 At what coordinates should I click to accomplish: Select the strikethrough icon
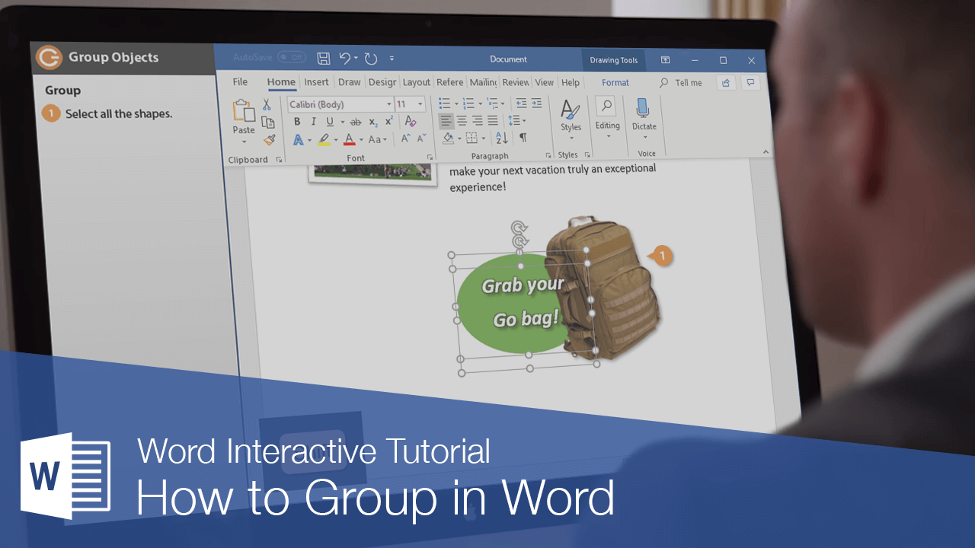[356, 121]
